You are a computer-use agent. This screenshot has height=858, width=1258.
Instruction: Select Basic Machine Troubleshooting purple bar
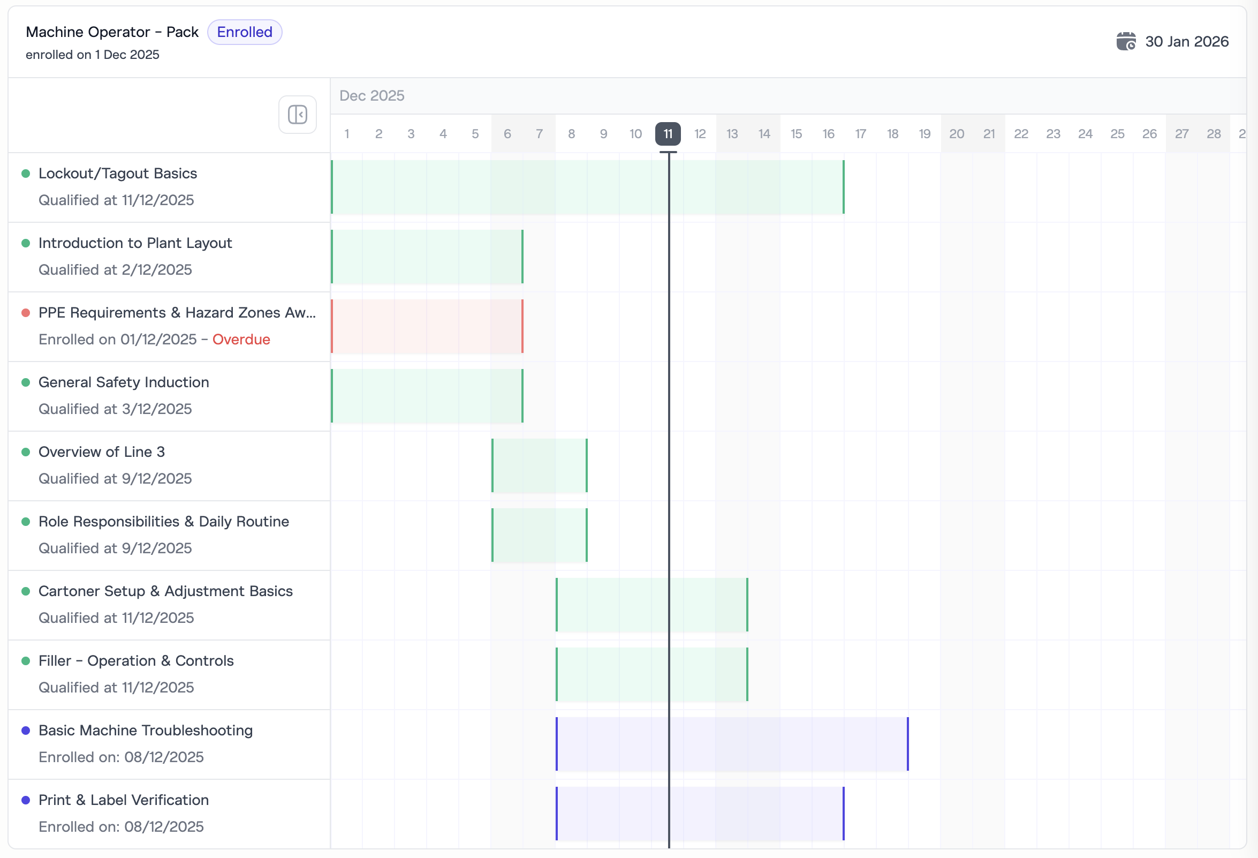pyautogui.click(x=731, y=744)
